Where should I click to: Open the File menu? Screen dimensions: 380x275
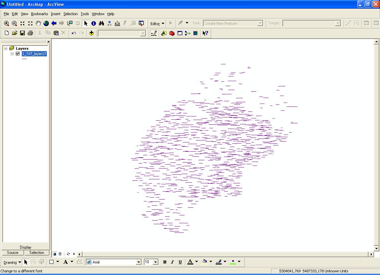(x=6, y=14)
